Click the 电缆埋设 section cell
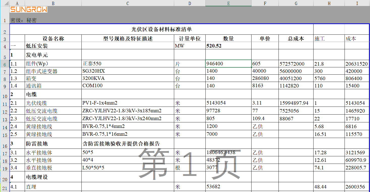This screenshot has width=370, height=192. (53, 177)
